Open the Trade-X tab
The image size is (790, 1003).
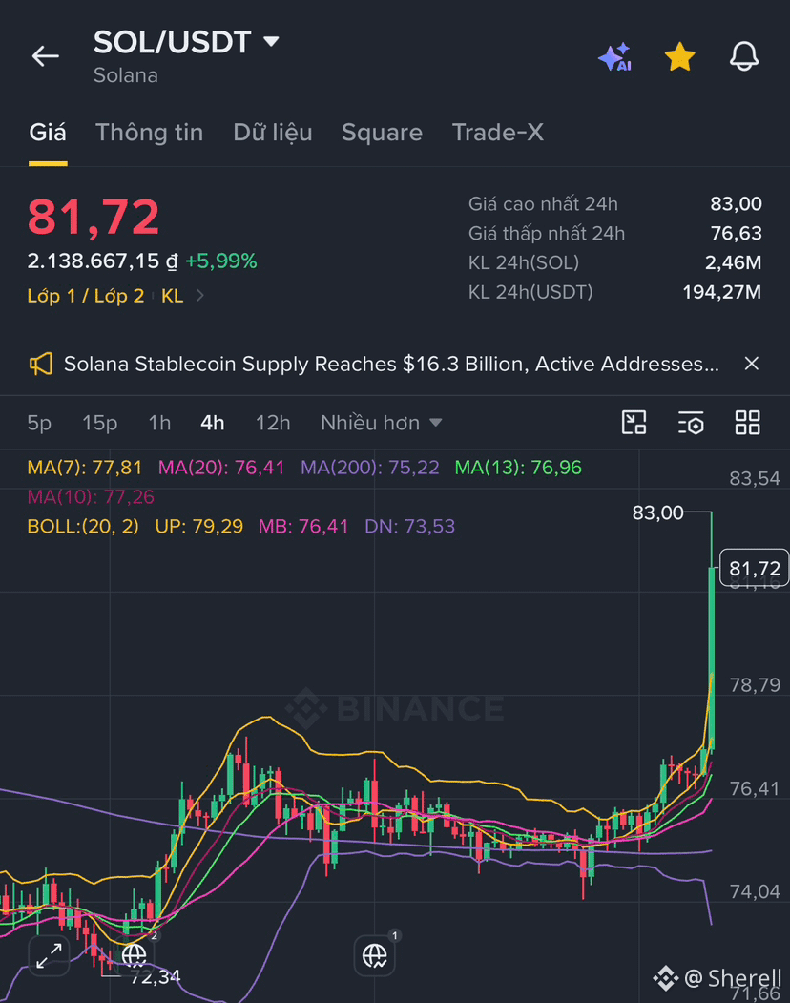(x=498, y=133)
